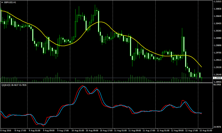Screen dimensions: 222x133
Task: Select the yellow moving average line peak
Action: click(x=100, y=22)
